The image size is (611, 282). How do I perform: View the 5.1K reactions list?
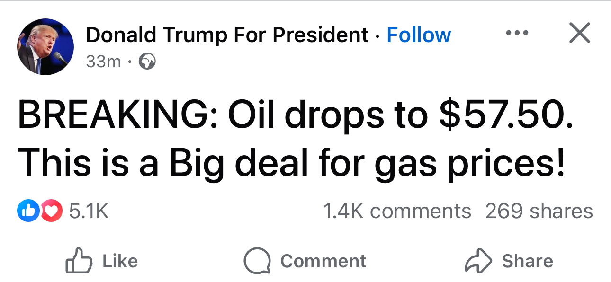[89, 211]
